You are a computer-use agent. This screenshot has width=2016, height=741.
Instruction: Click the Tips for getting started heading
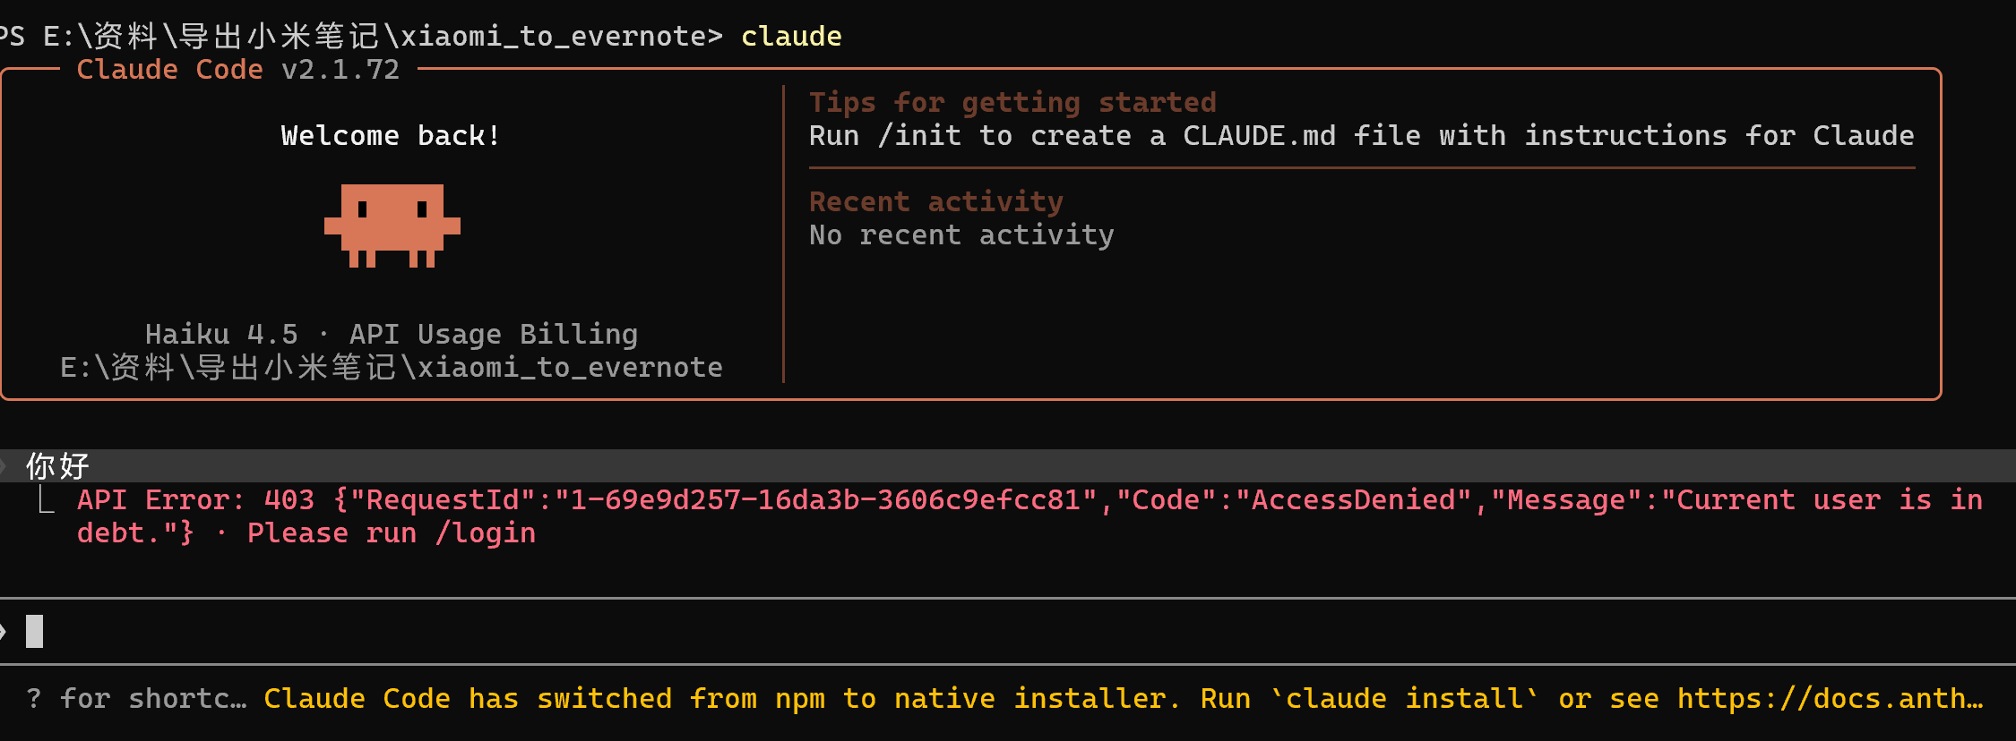[1012, 103]
